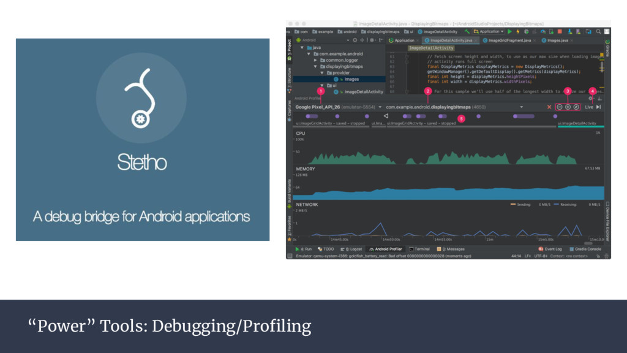Click the Search Everywhere magnifier icon
This screenshot has width=627, height=353.
[599, 32]
